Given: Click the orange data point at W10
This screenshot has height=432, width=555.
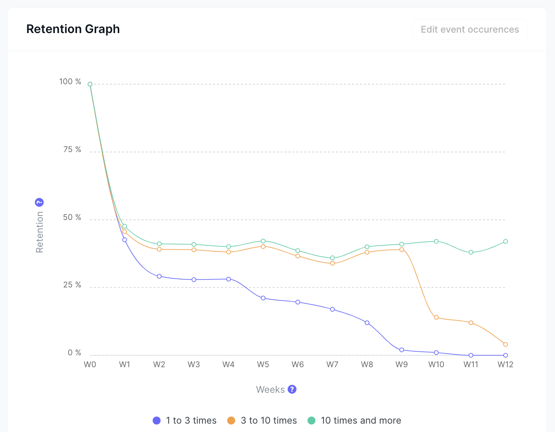Looking at the screenshot, I should pos(436,317).
